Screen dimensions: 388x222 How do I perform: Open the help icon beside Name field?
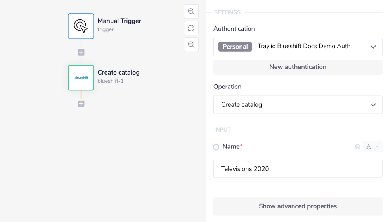358,147
